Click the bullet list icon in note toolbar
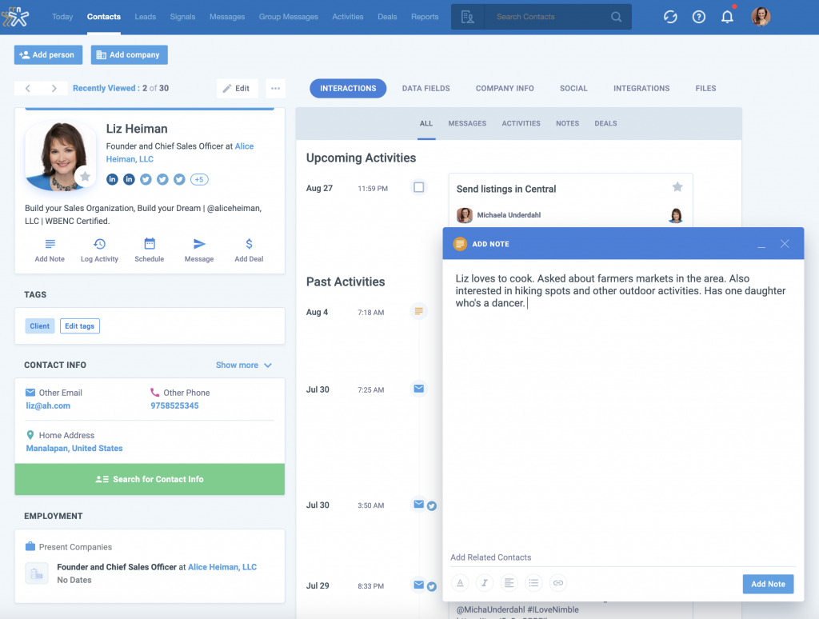The image size is (819, 619). 533,583
